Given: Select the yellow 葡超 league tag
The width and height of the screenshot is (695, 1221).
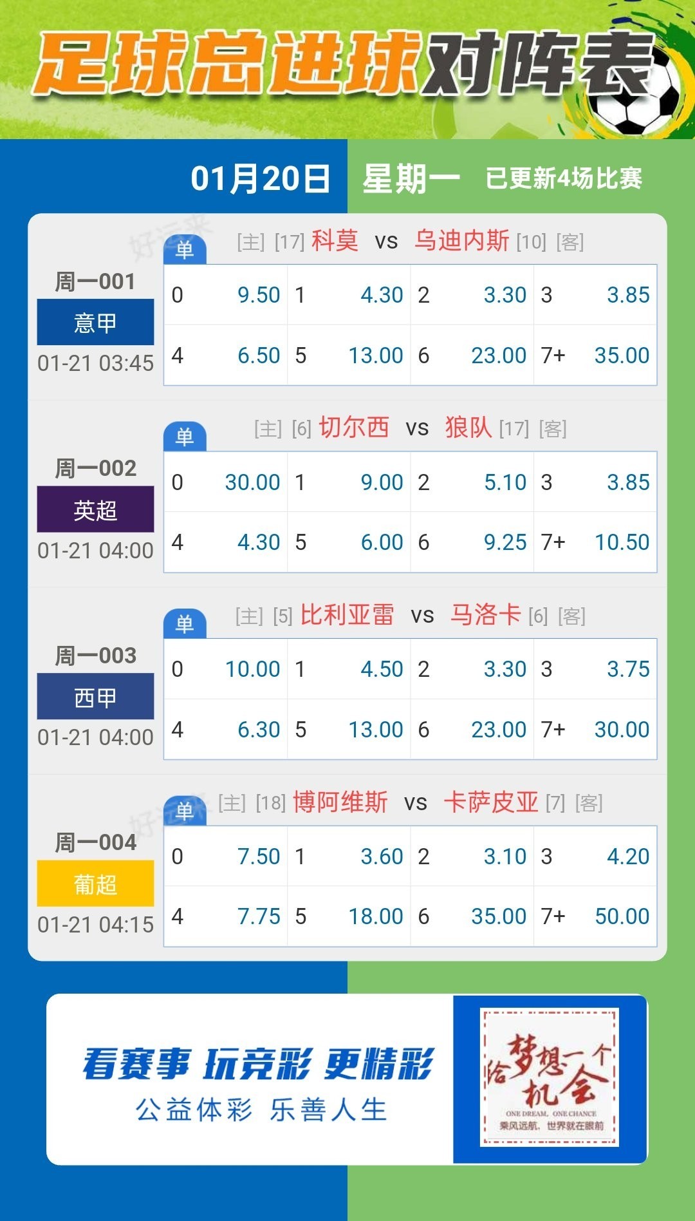Looking at the screenshot, I should pyautogui.click(x=95, y=884).
